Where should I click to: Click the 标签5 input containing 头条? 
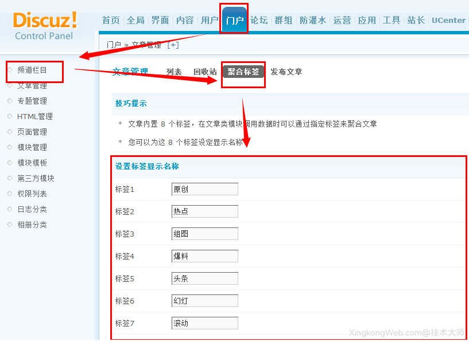(204, 278)
